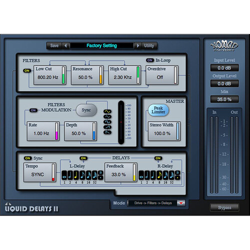Image resolution: width=250 pixels, height=250 pixels.
Task: Choose quarter note for R-Delay
Action: click(x=153, y=175)
